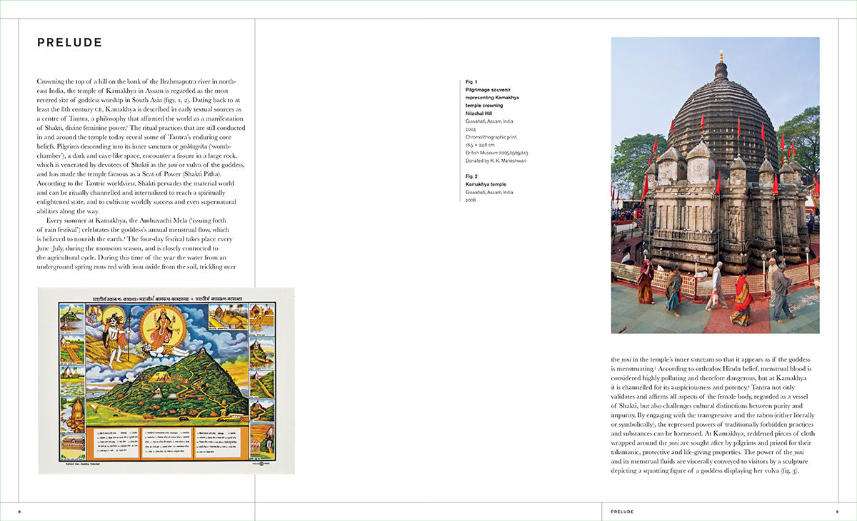Click page number 9 in the footer
Viewport: 857px width, 521px height.
(837, 512)
